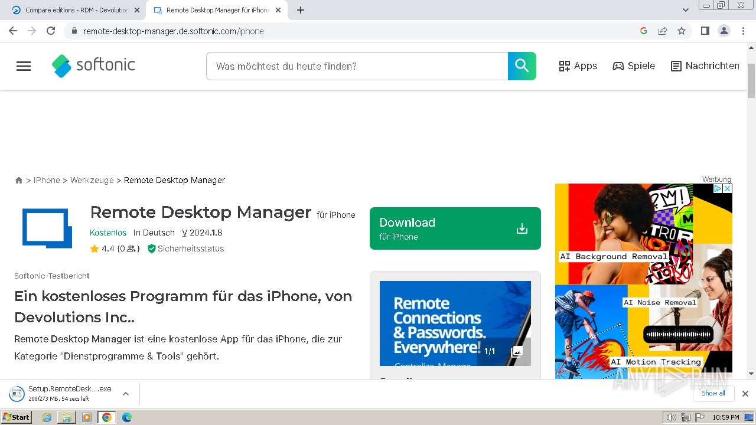
Task: Click the lock site info icon
Action: 74,31
